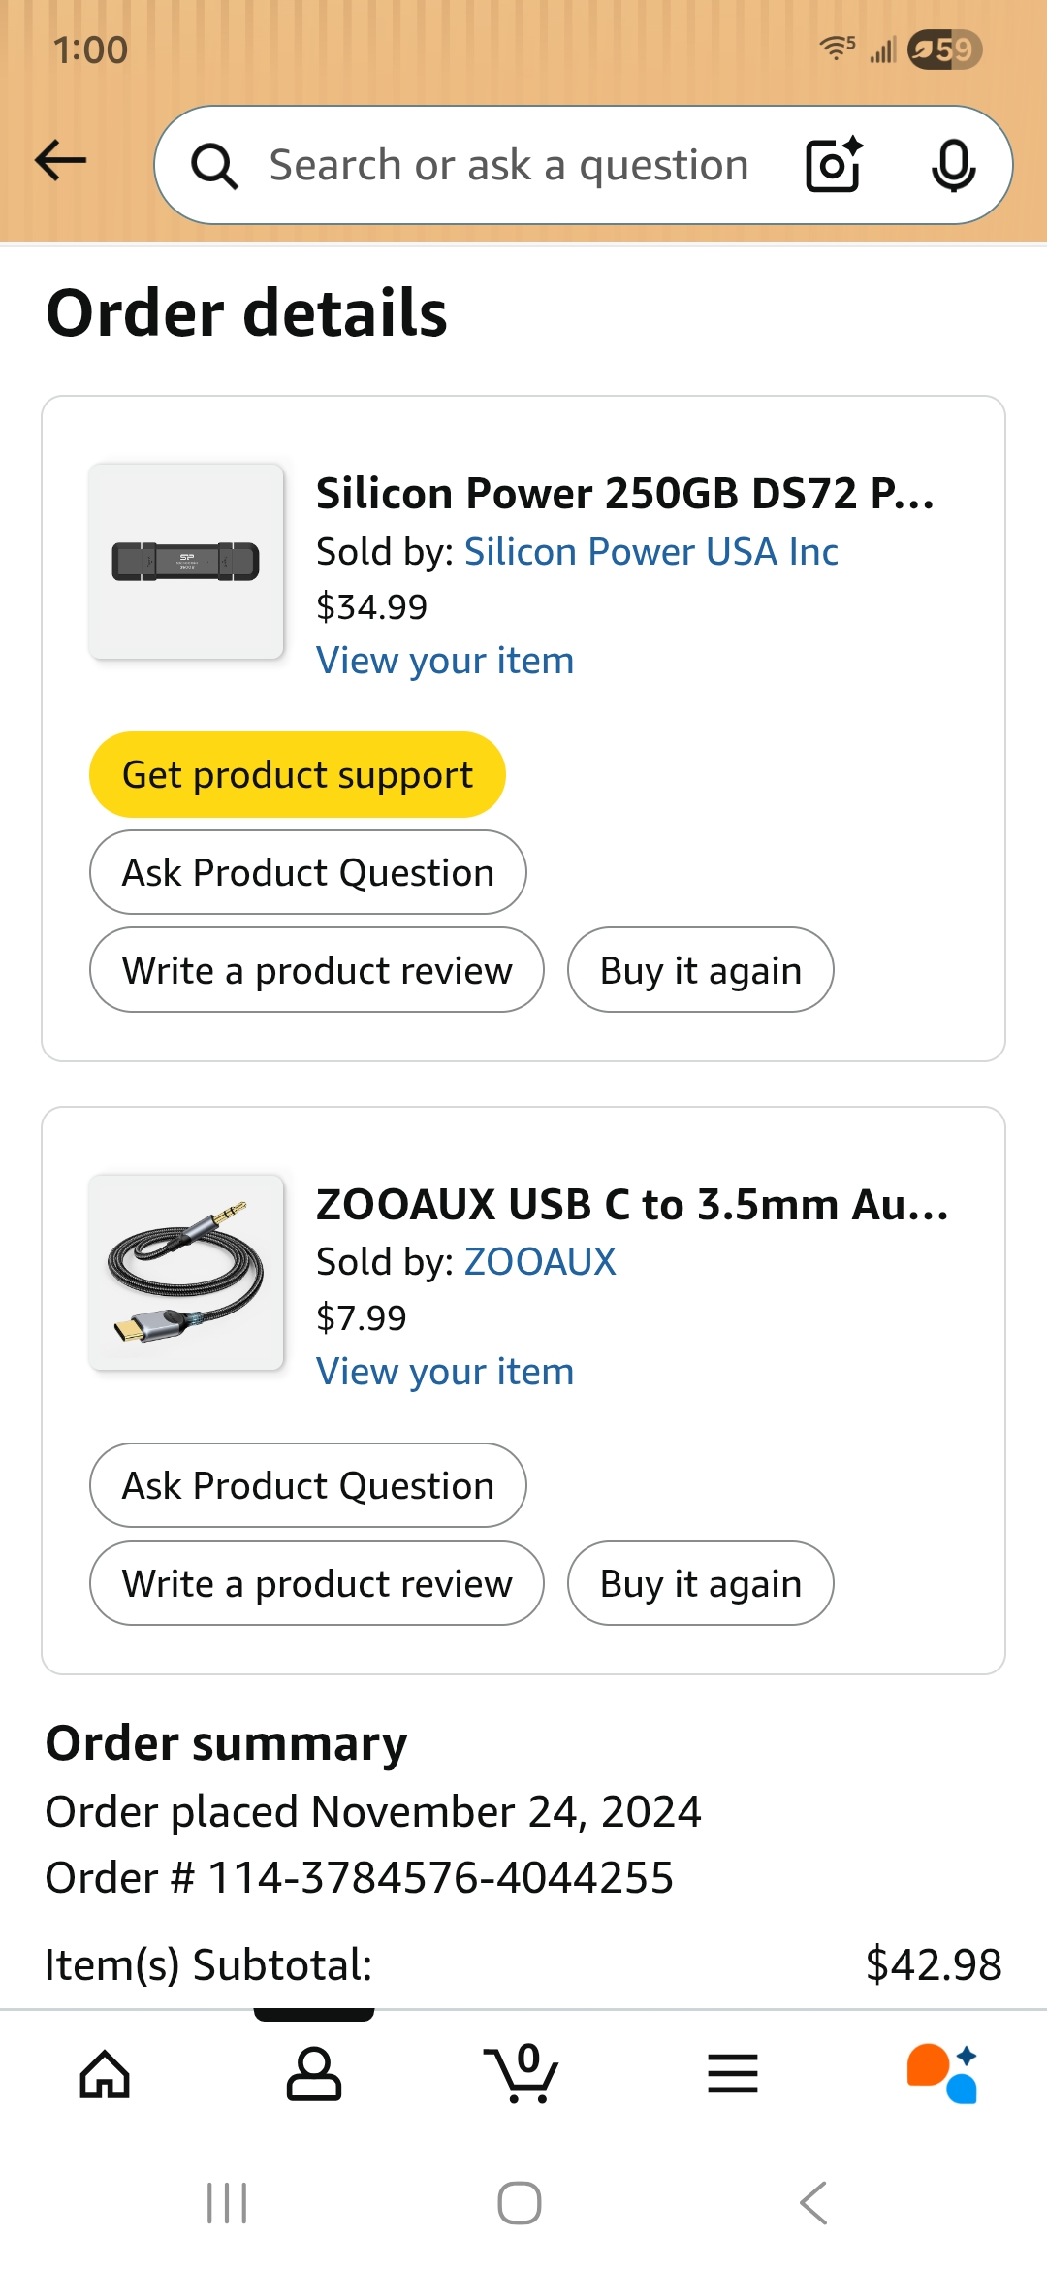Go to Home tab in bottom bar
The width and height of the screenshot is (1047, 2270).
pos(105,2074)
